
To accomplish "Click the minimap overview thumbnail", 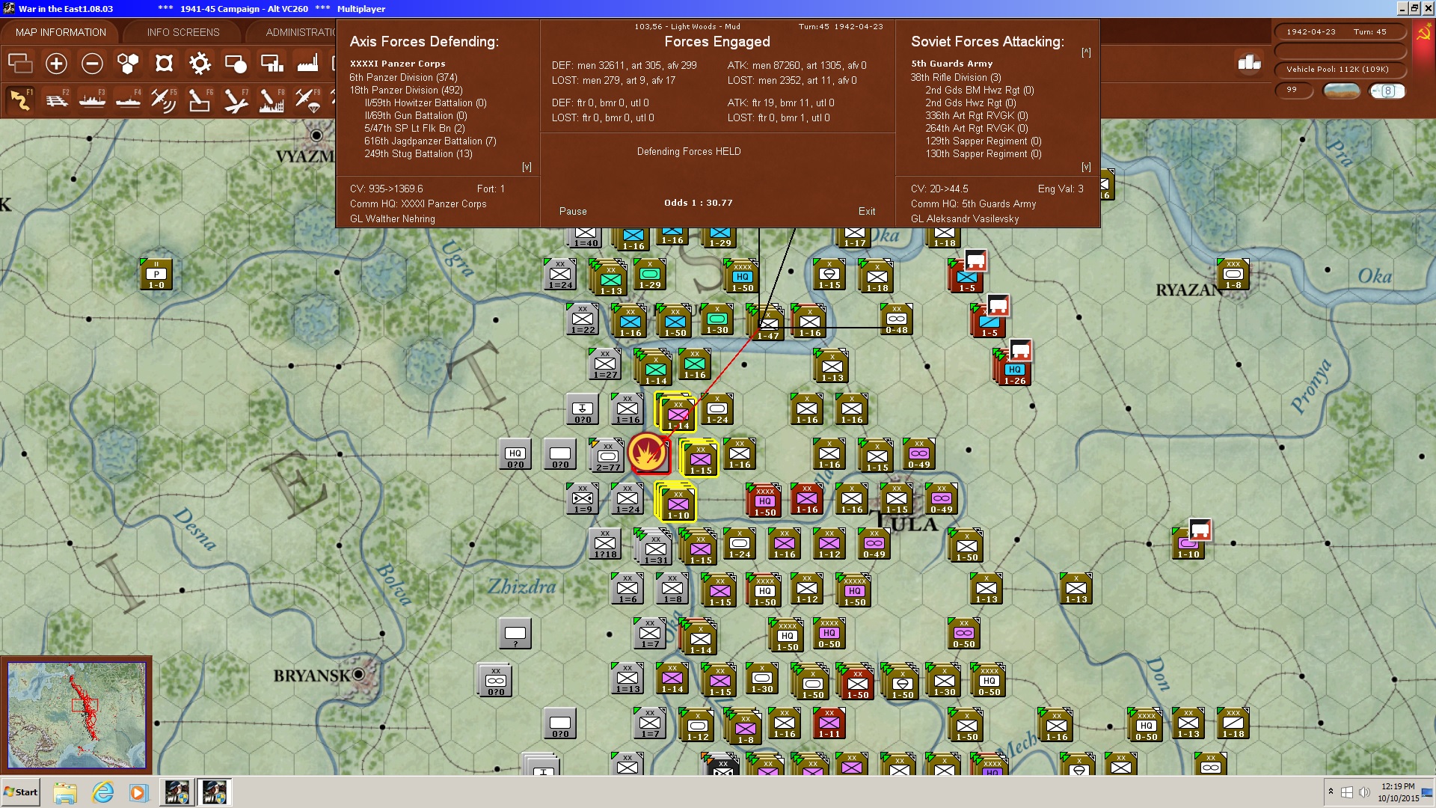I will coord(76,714).
